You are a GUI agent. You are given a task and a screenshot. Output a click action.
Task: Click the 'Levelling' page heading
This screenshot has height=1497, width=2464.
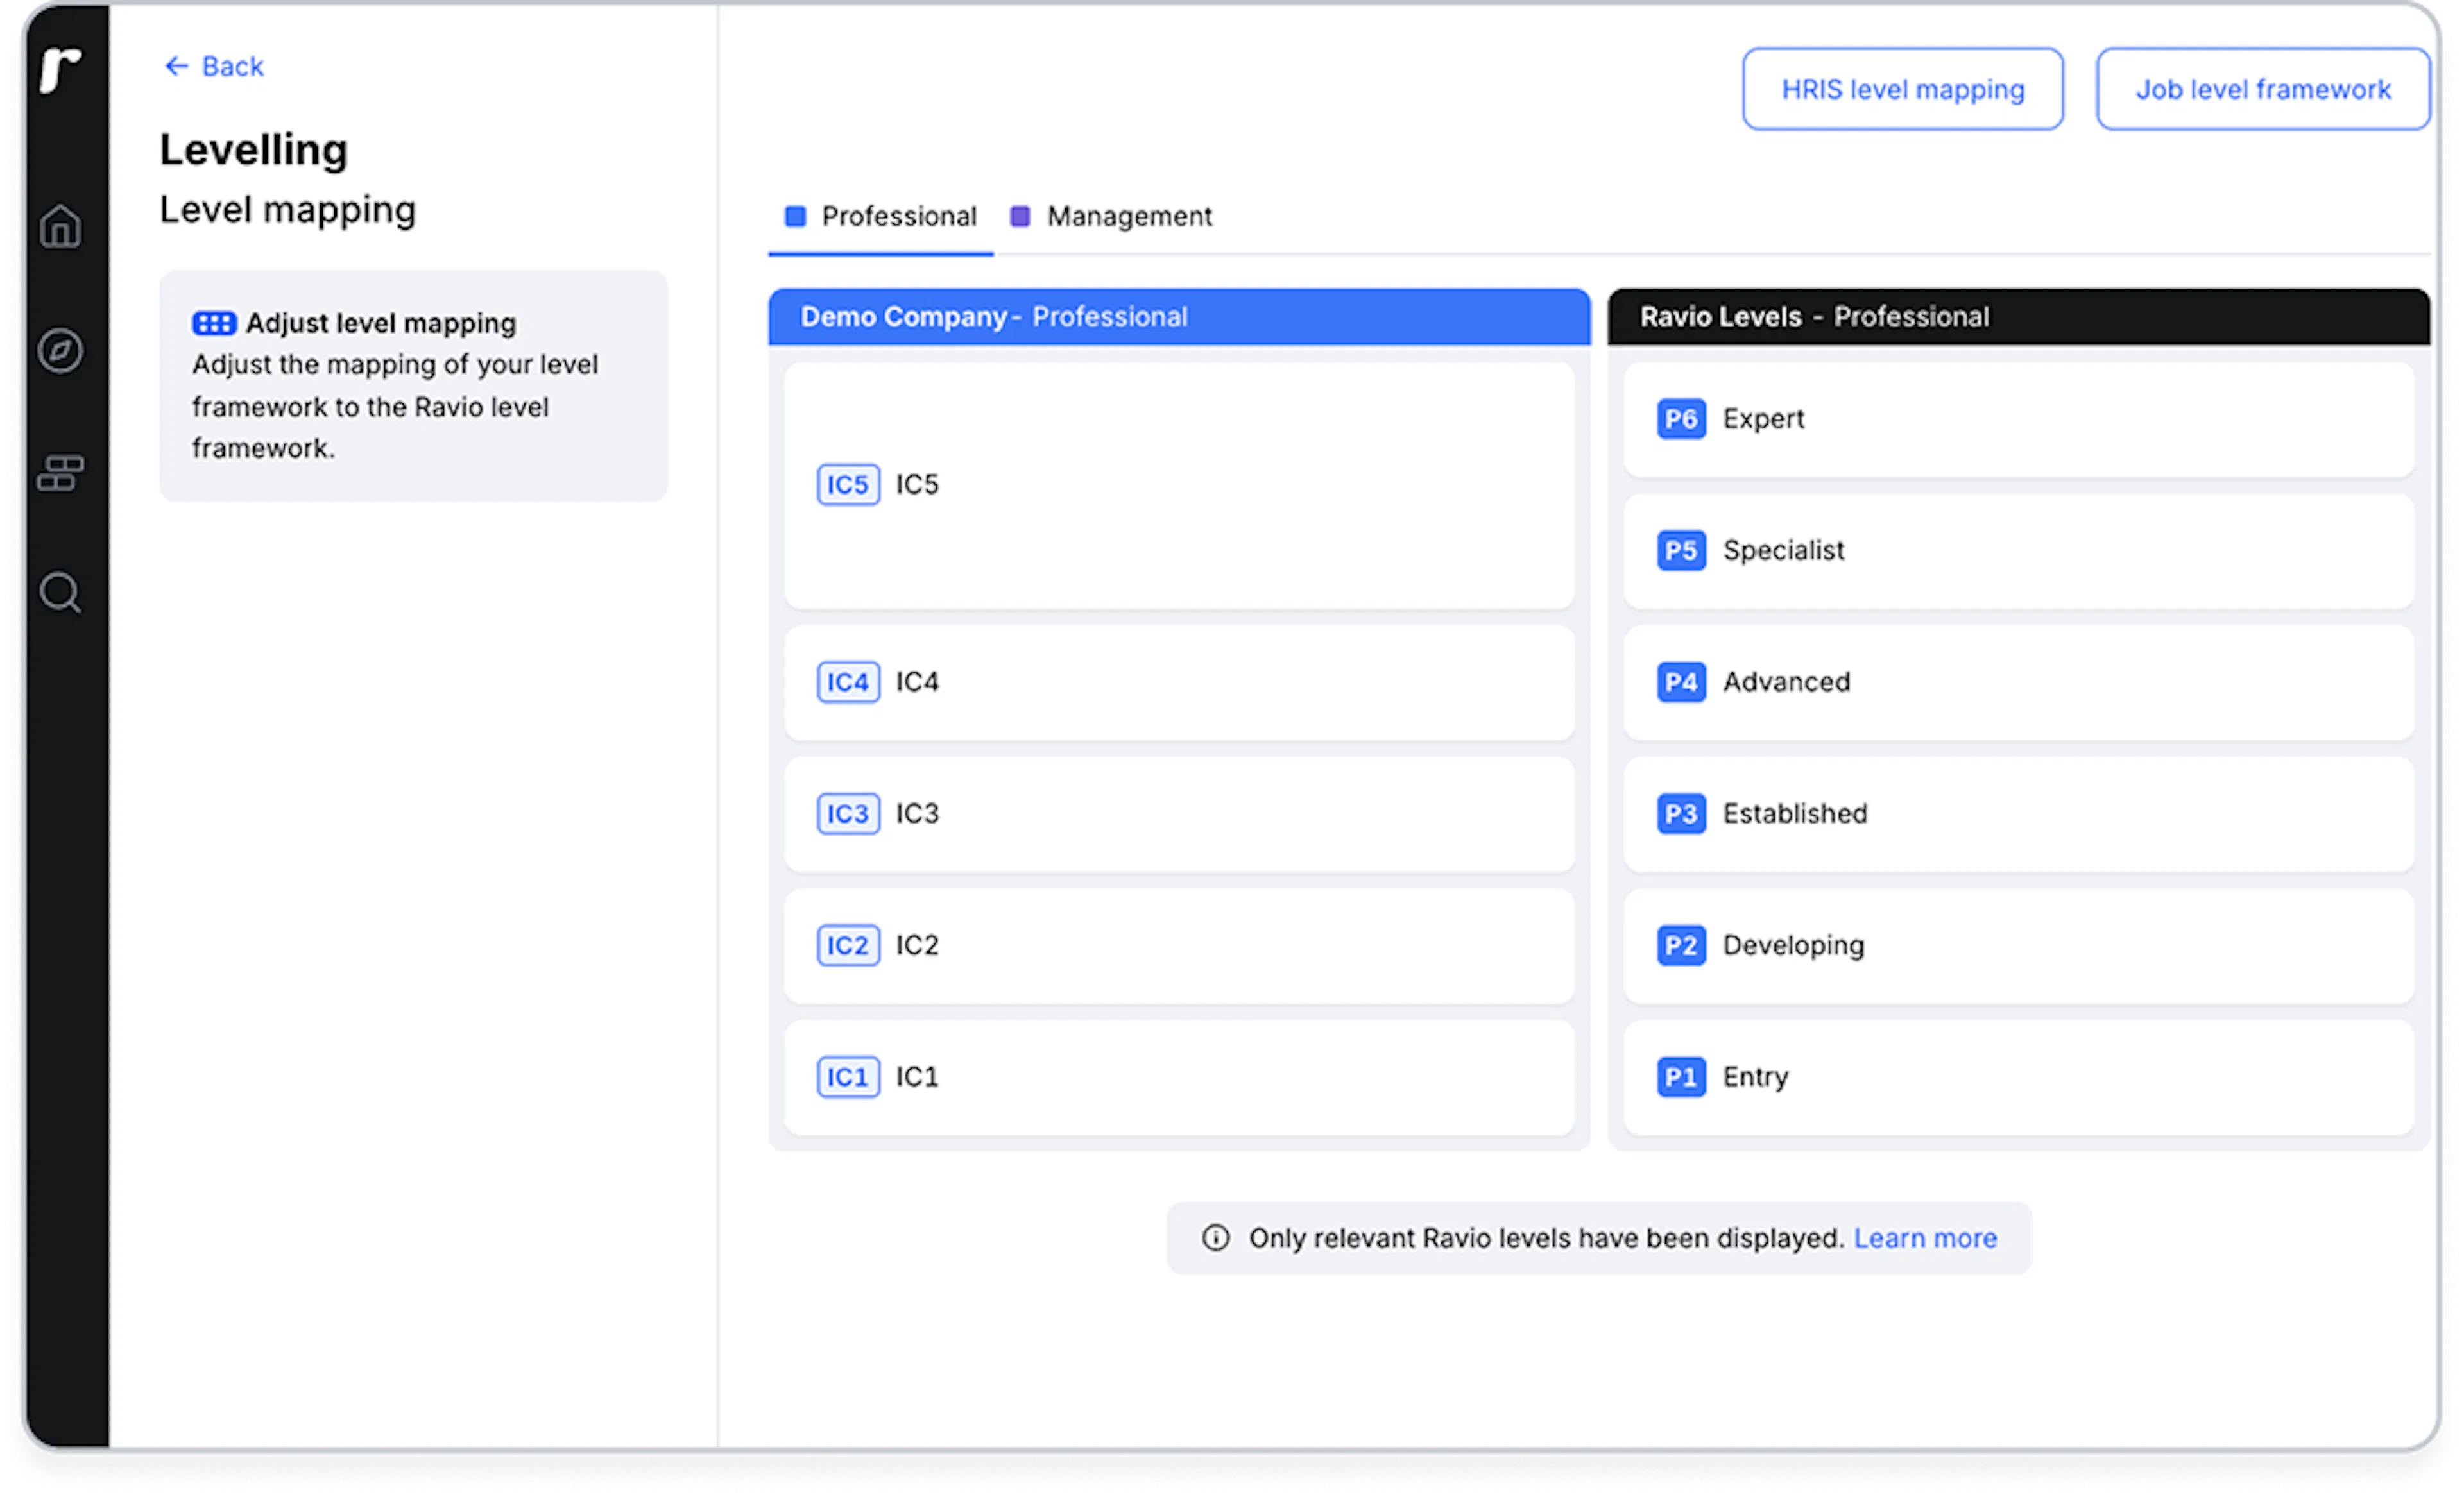point(254,150)
